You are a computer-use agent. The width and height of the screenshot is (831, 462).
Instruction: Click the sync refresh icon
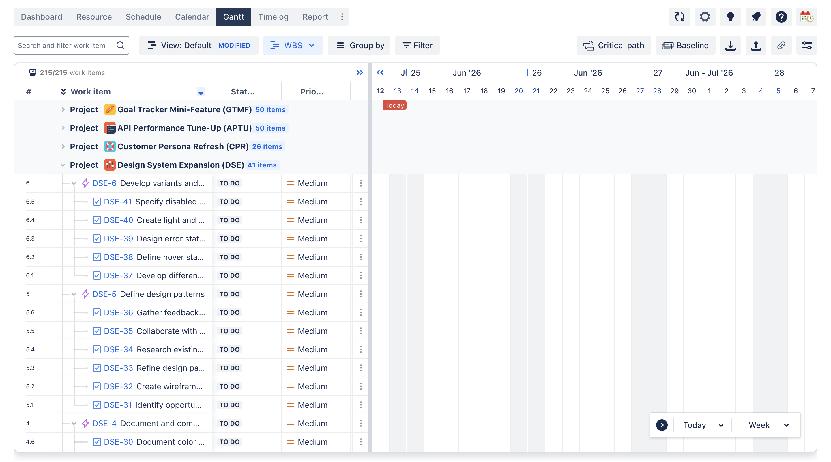click(680, 17)
